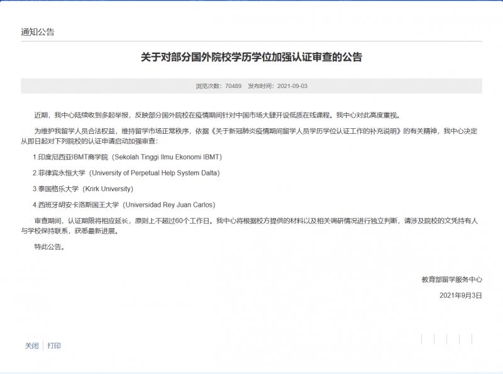Select list item 3.泰国格乐大学 (Krirk University)
The image size is (503, 374).
tap(83, 189)
